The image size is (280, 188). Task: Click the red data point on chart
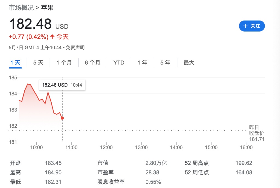[x=62, y=118]
